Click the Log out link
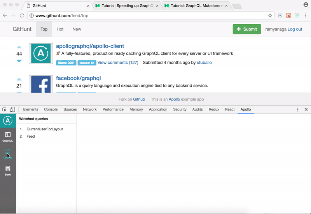 [295, 29]
